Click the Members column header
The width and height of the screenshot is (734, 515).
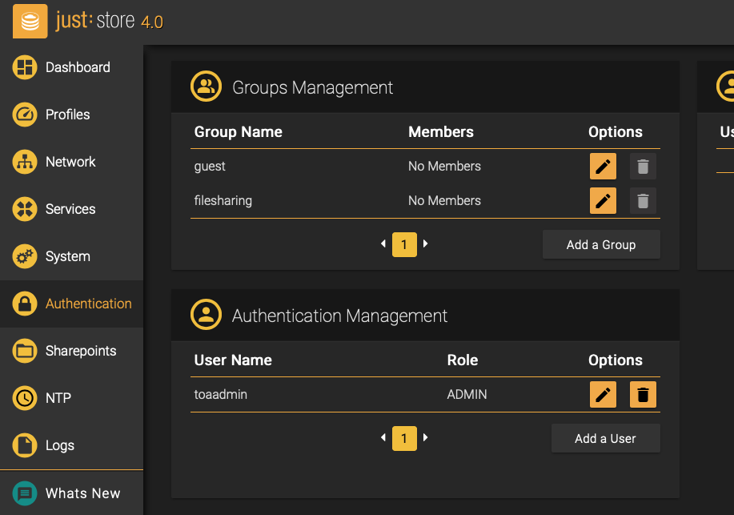point(440,132)
